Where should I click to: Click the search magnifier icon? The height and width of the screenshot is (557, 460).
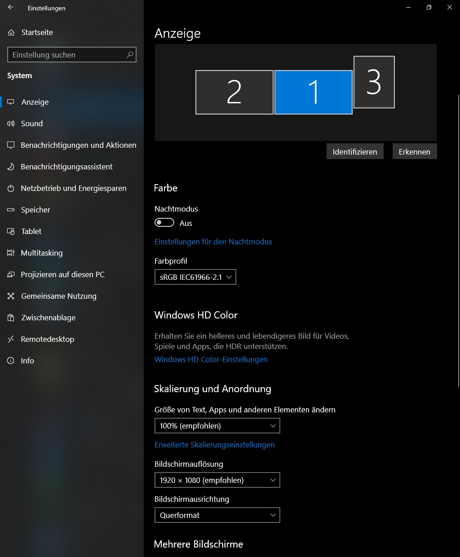point(129,55)
